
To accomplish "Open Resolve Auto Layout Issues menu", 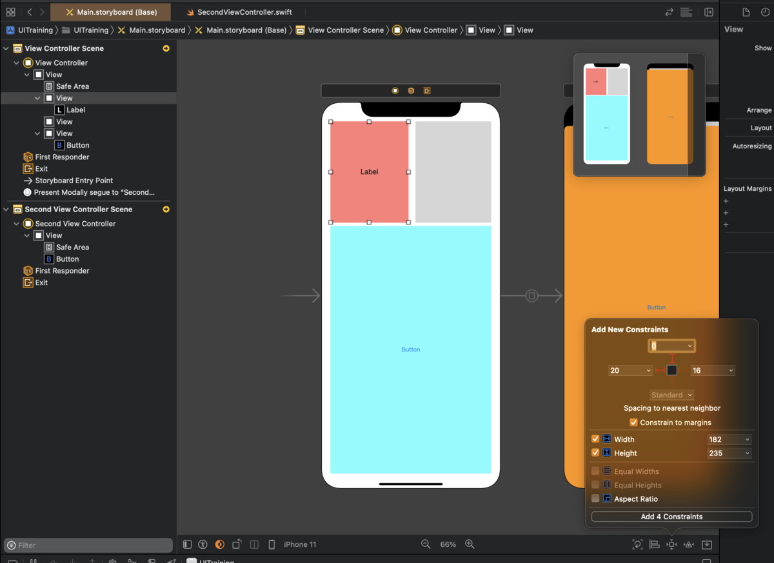I will click(x=689, y=544).
